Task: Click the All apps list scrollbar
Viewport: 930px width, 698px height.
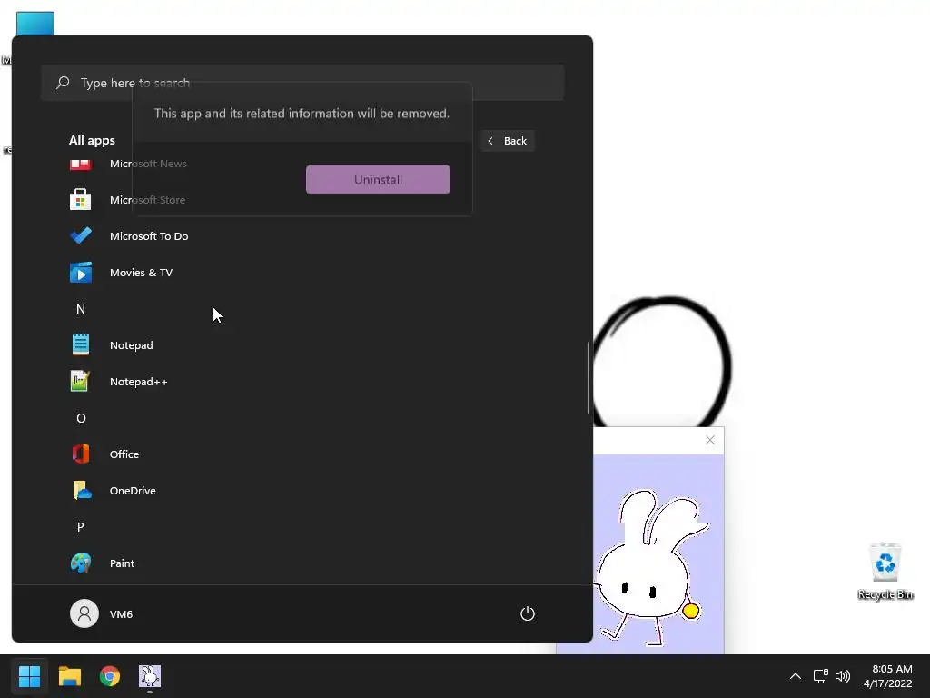Action: (x=589, y=377)
